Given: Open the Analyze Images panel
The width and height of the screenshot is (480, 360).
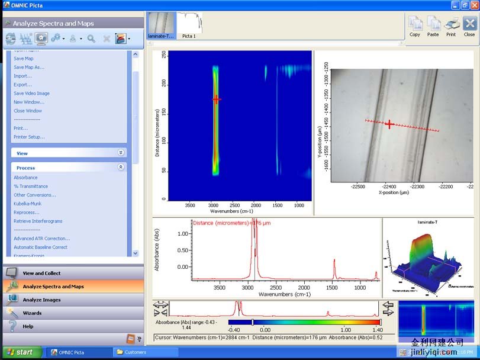Looking at the screenshot, I should click(41, 300).
